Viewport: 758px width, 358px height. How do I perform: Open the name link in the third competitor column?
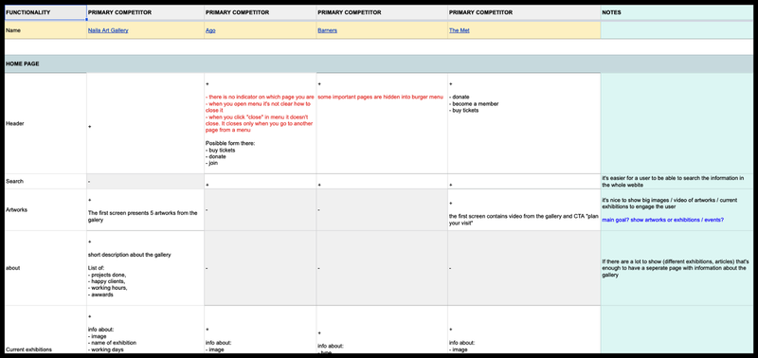[x=327, y=30]
